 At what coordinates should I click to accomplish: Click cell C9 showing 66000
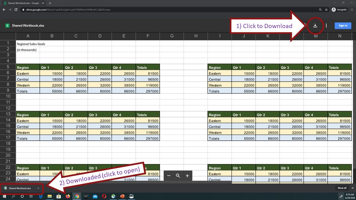click(x=76, y=91)
